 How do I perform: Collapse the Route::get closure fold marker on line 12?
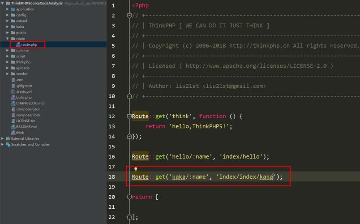[129, 116]
